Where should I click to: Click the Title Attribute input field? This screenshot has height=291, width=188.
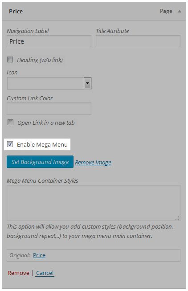tap(138, 41)
